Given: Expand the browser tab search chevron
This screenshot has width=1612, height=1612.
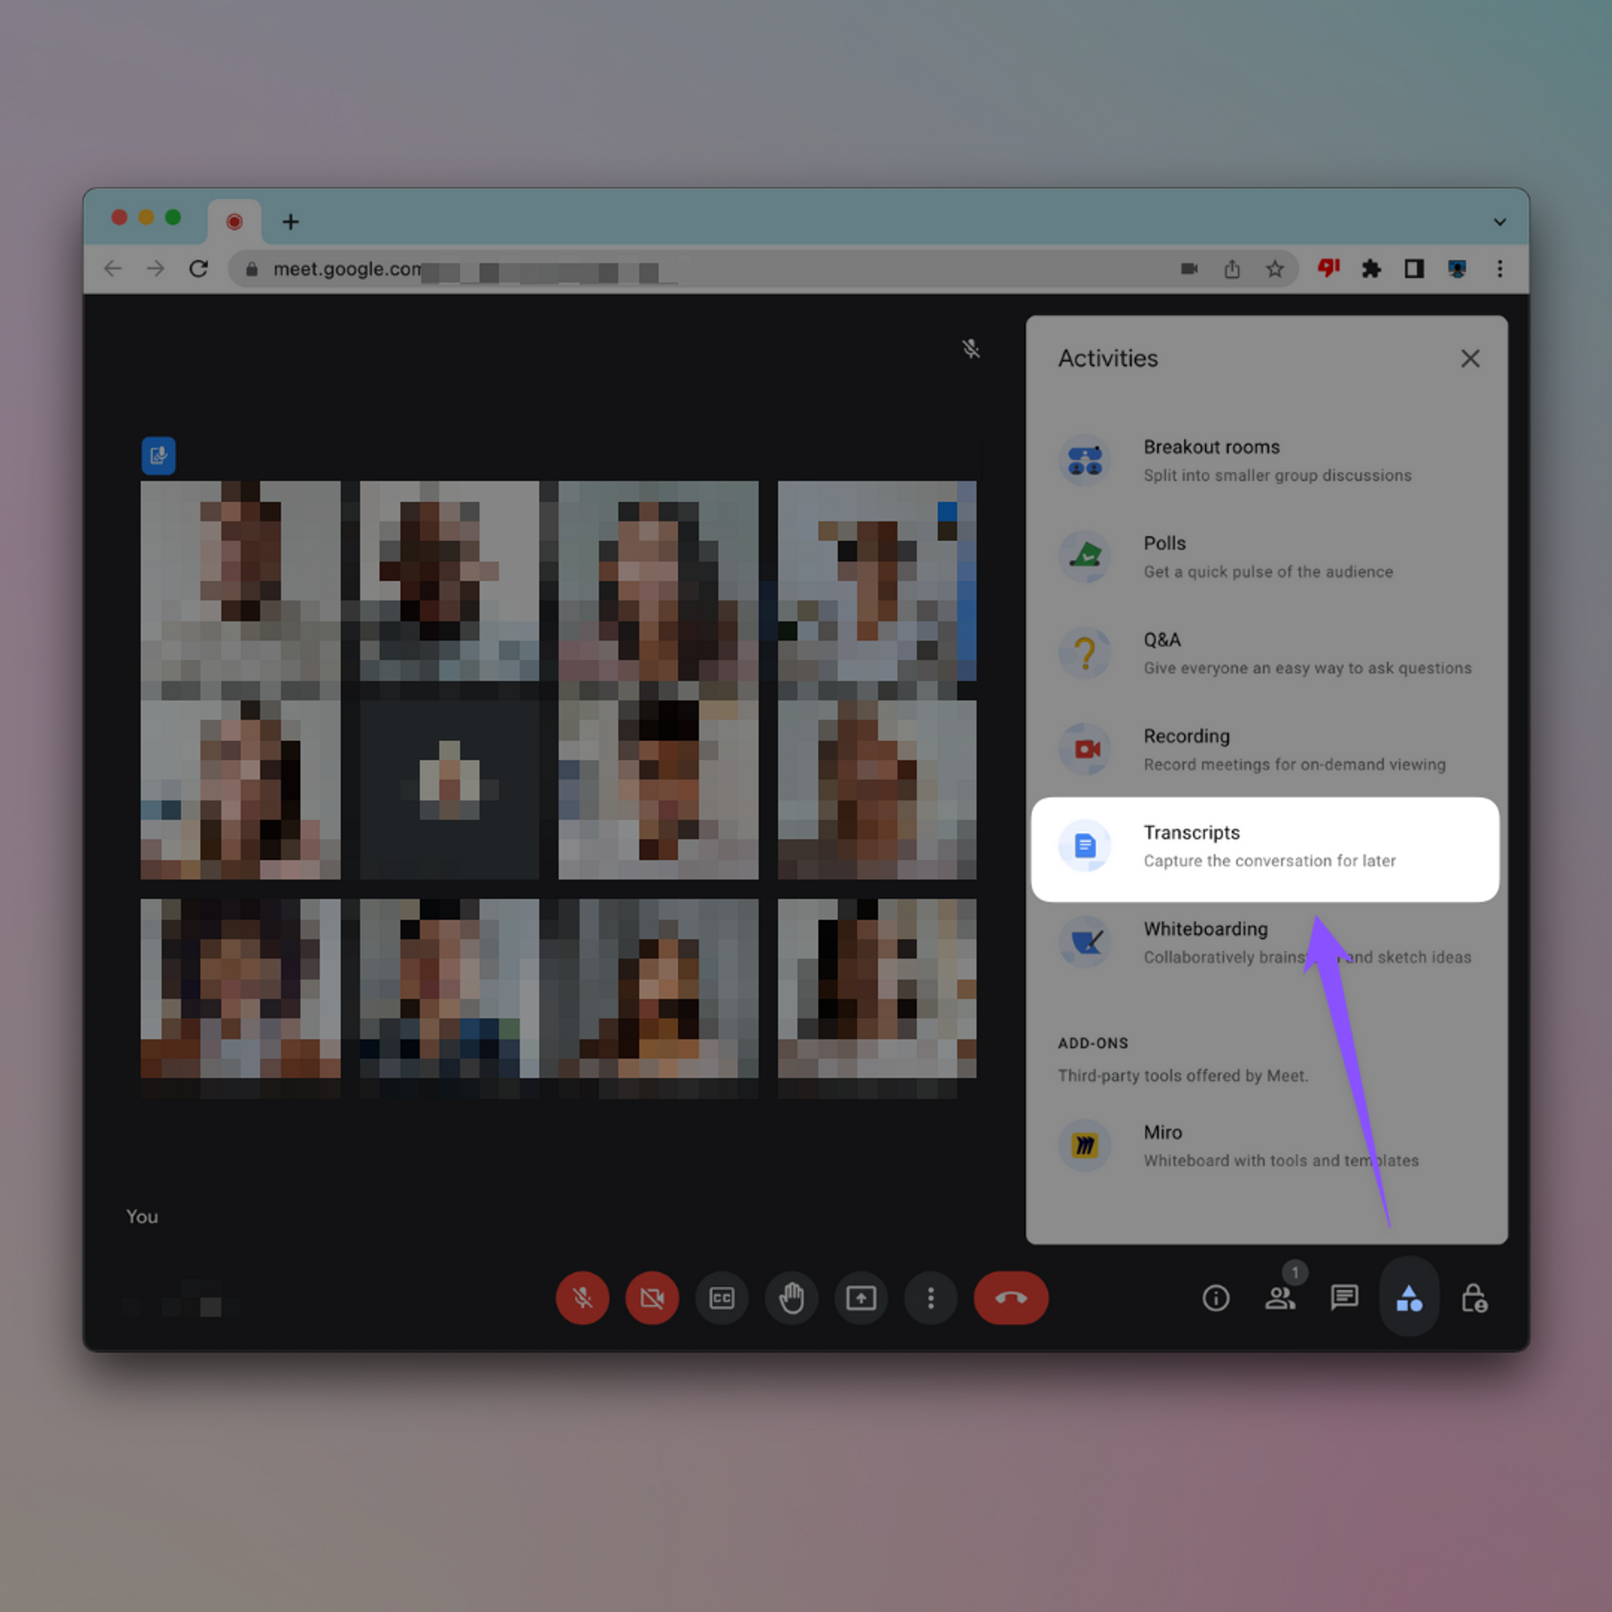Looking at the screenshot, I should pyautogui.click(x=1499, y=222).
